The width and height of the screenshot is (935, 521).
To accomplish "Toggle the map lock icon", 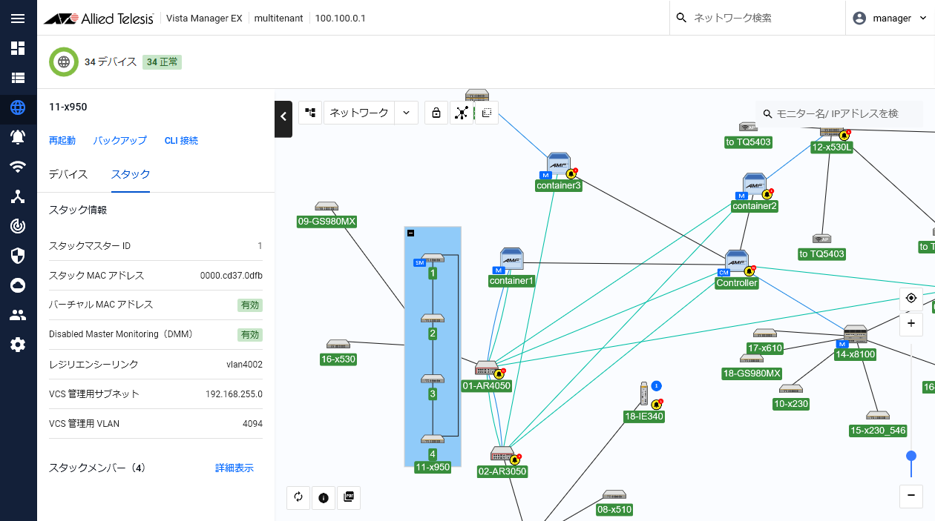I will click(436, 113).
